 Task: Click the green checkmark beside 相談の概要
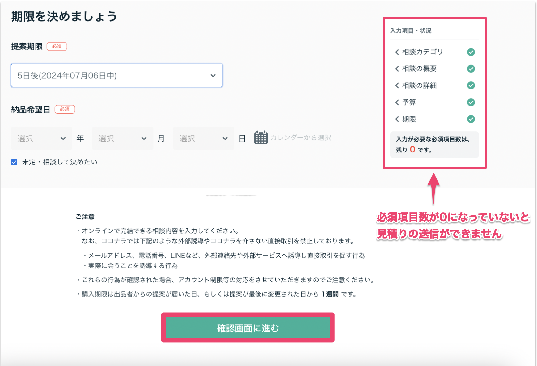471,69
